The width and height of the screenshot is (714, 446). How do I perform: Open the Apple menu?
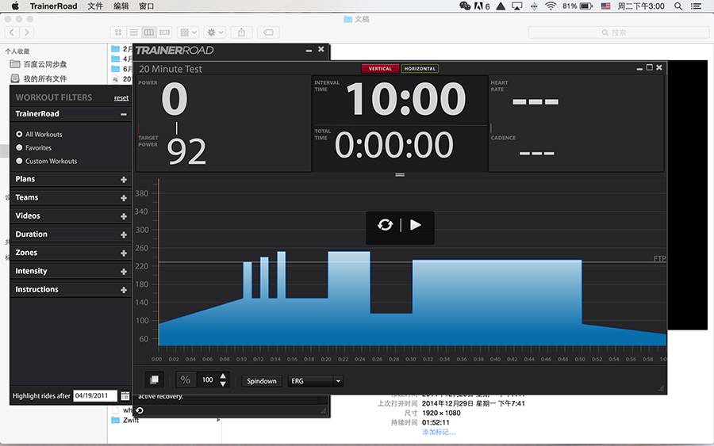[15, 6]
